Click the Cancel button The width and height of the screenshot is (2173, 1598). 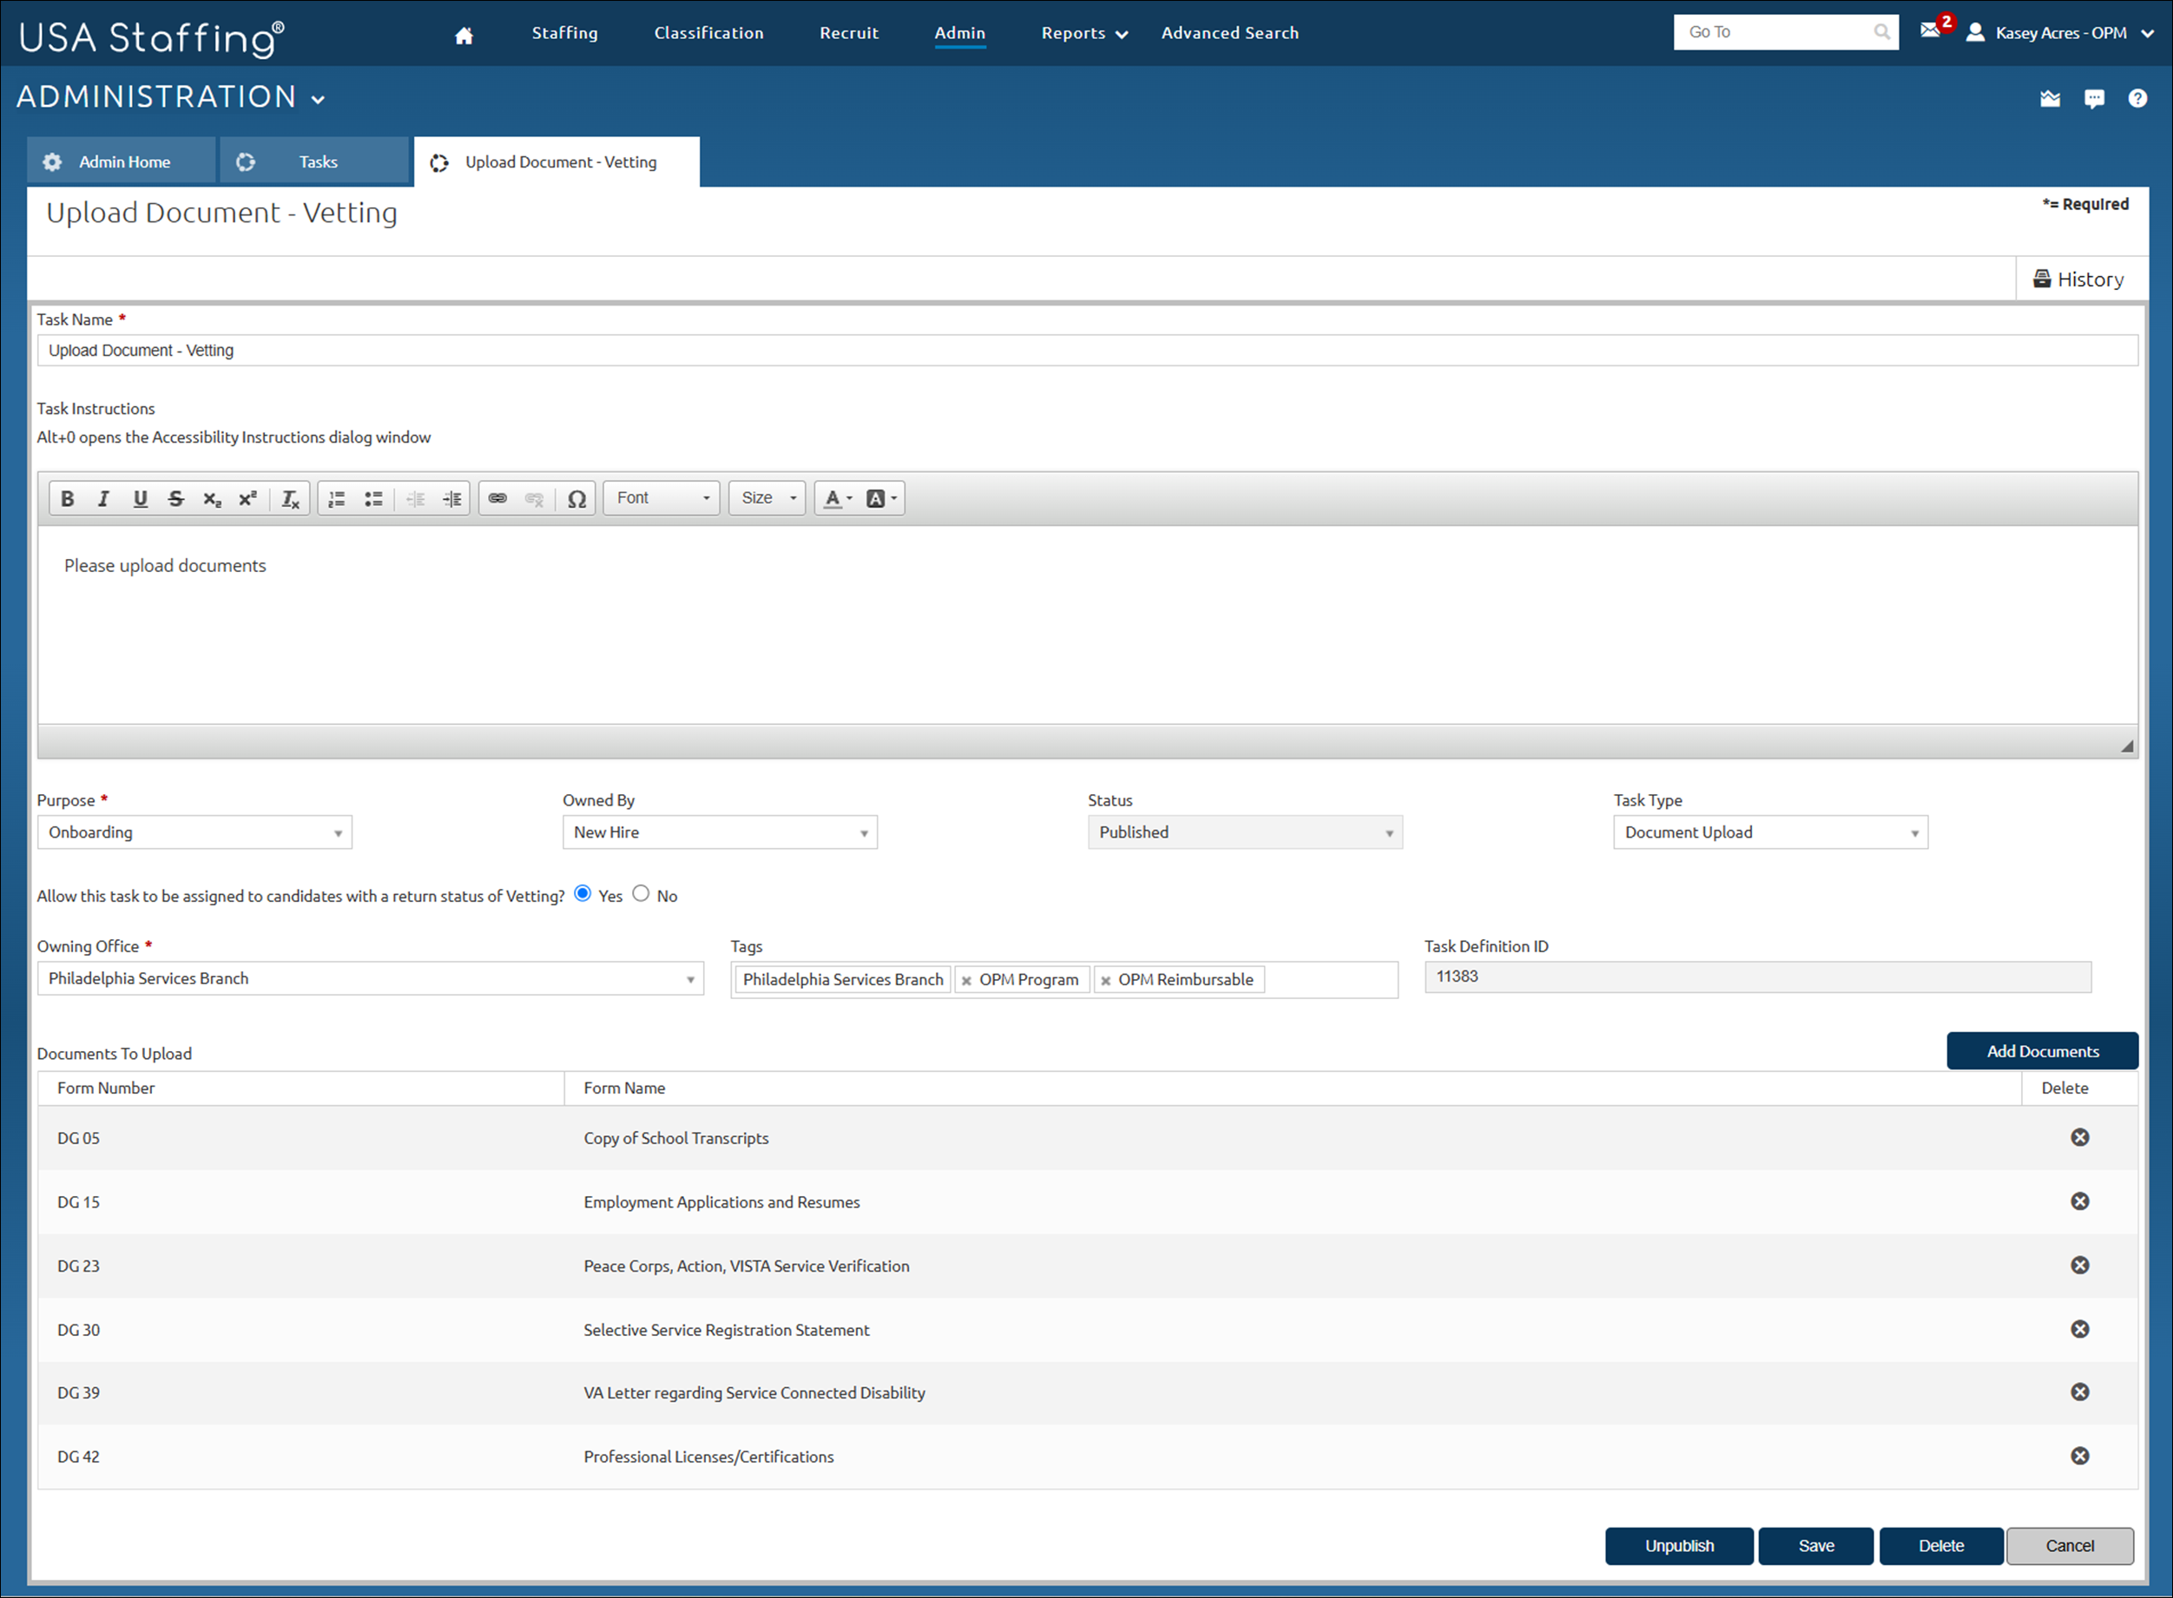tap(2070, 1546)
